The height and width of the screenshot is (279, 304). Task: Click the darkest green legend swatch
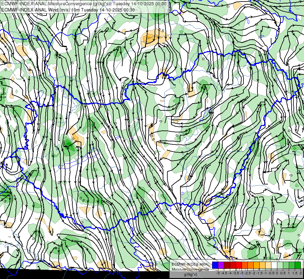coord(298,265)
